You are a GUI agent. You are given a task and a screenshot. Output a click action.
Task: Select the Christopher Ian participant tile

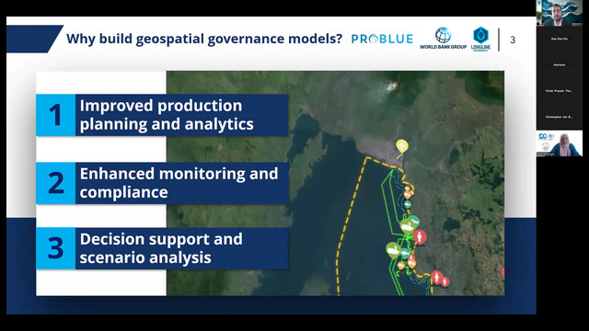point(559,118)
